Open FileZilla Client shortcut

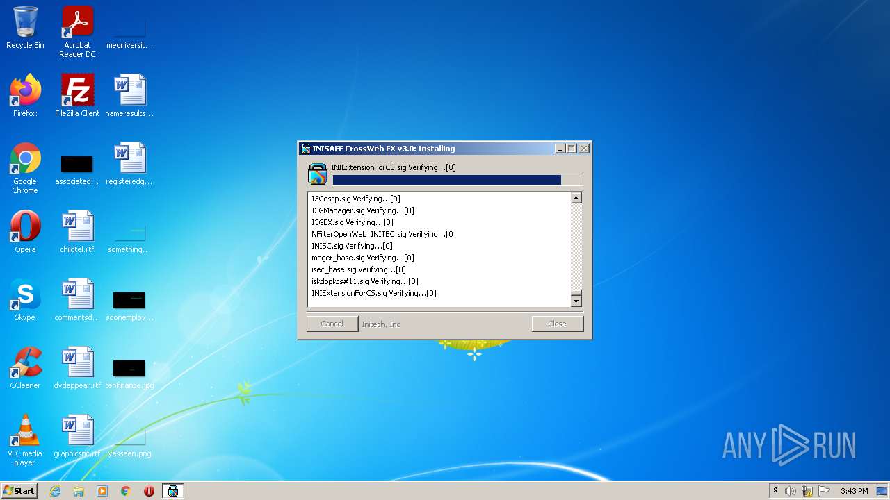click(77, 96)
